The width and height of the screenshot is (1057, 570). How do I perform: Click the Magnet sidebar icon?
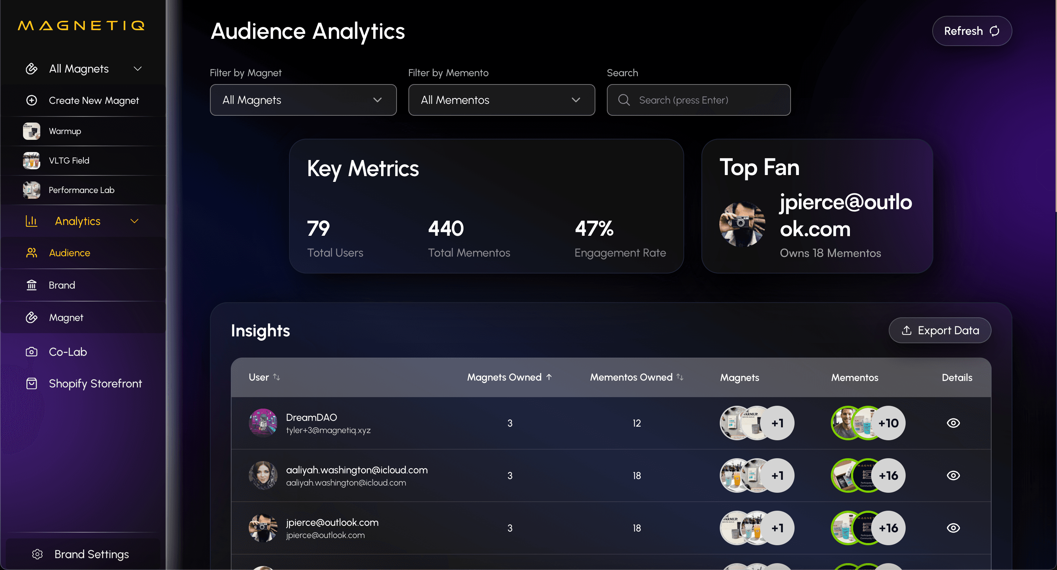click(32, 317)
